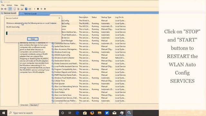Sort by Log On As column header
206x116 pixels.
tap(119, 17)
